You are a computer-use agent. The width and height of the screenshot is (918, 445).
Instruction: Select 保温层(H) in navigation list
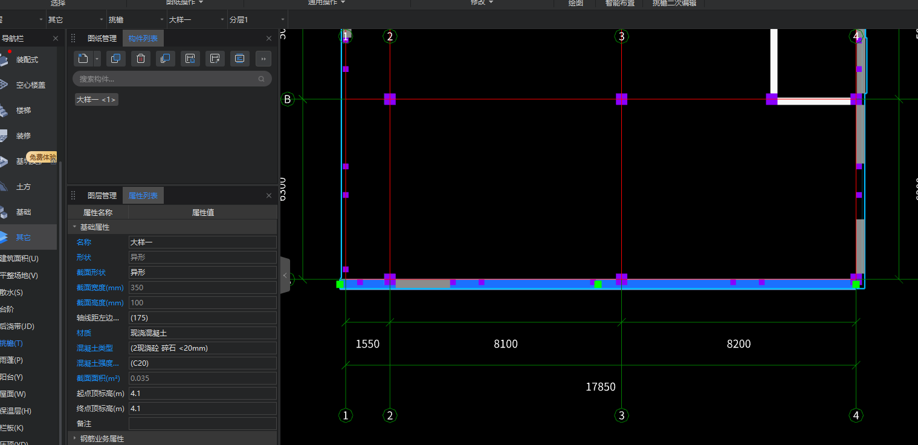click(16, 411)
